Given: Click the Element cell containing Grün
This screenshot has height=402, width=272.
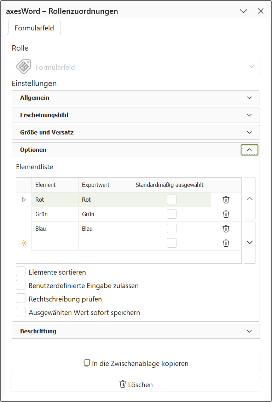Looking at the screenshot, I should [x=55, y=214].
